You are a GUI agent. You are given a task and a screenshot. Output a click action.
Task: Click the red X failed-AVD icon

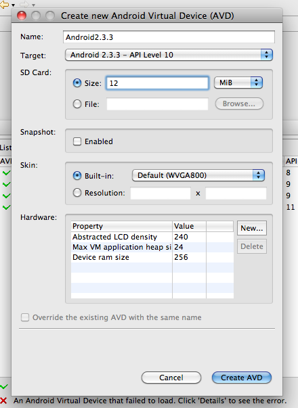(3, 401)
